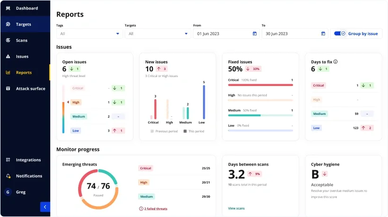
Task: Select the Issues warning triangle icon
Action: (x=8, y=56)
